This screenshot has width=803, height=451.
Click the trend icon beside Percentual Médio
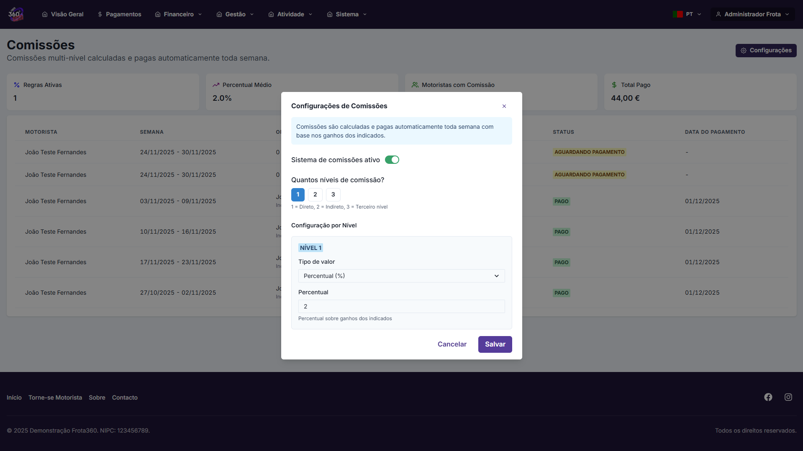pos(216,85)
